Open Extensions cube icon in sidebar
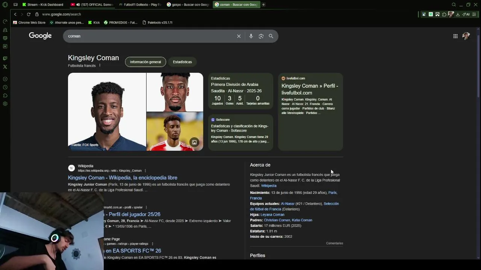This screenshot has width=481, height=270. (5, 96)
